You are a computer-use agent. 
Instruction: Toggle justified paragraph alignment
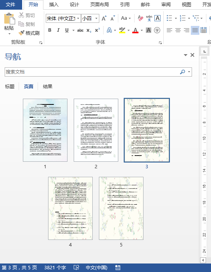(x=195, y=30)
